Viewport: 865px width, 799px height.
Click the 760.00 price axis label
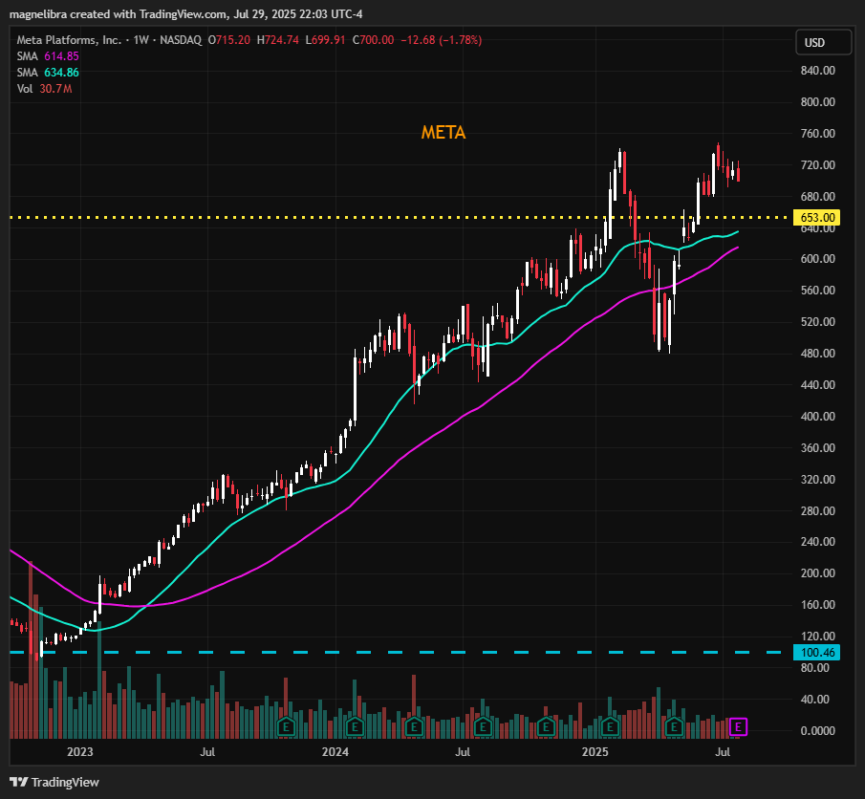tap(817, 134)
